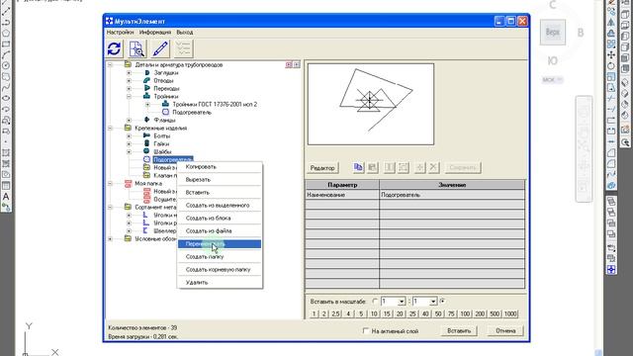The width and height of the screenshot is (633, 356).
Task: Click the ViewCube Верх face
Action: pyautogui.click(x=553, y=32)
